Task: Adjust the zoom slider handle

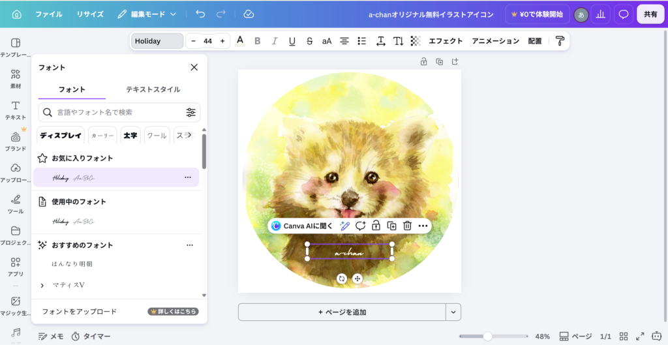Action: (x=488, y=337)
